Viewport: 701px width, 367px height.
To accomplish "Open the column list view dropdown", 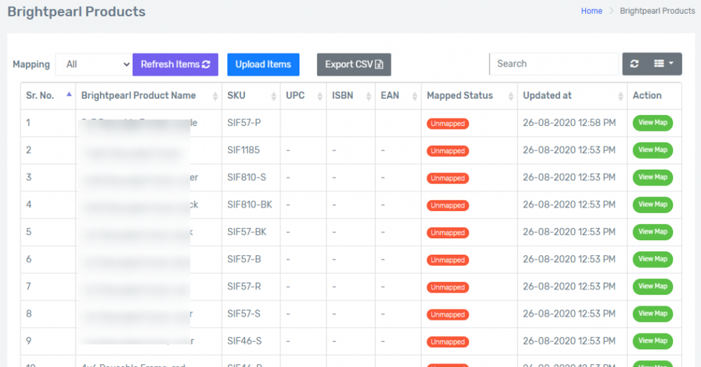I will (664, 64).
